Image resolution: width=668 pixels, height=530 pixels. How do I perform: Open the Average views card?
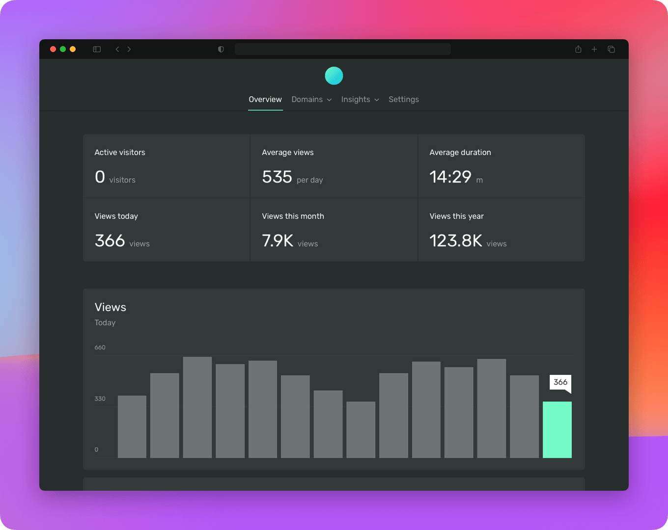coord(334,166)
